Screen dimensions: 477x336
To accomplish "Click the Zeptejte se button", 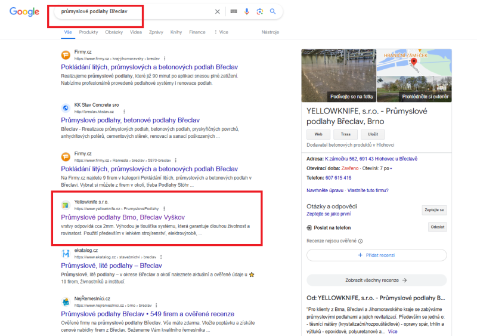I will [x=434, y=210].
